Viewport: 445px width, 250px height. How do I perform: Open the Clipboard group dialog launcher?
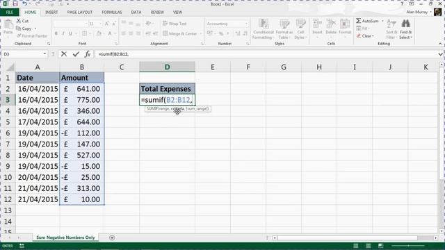coord(49,44)
